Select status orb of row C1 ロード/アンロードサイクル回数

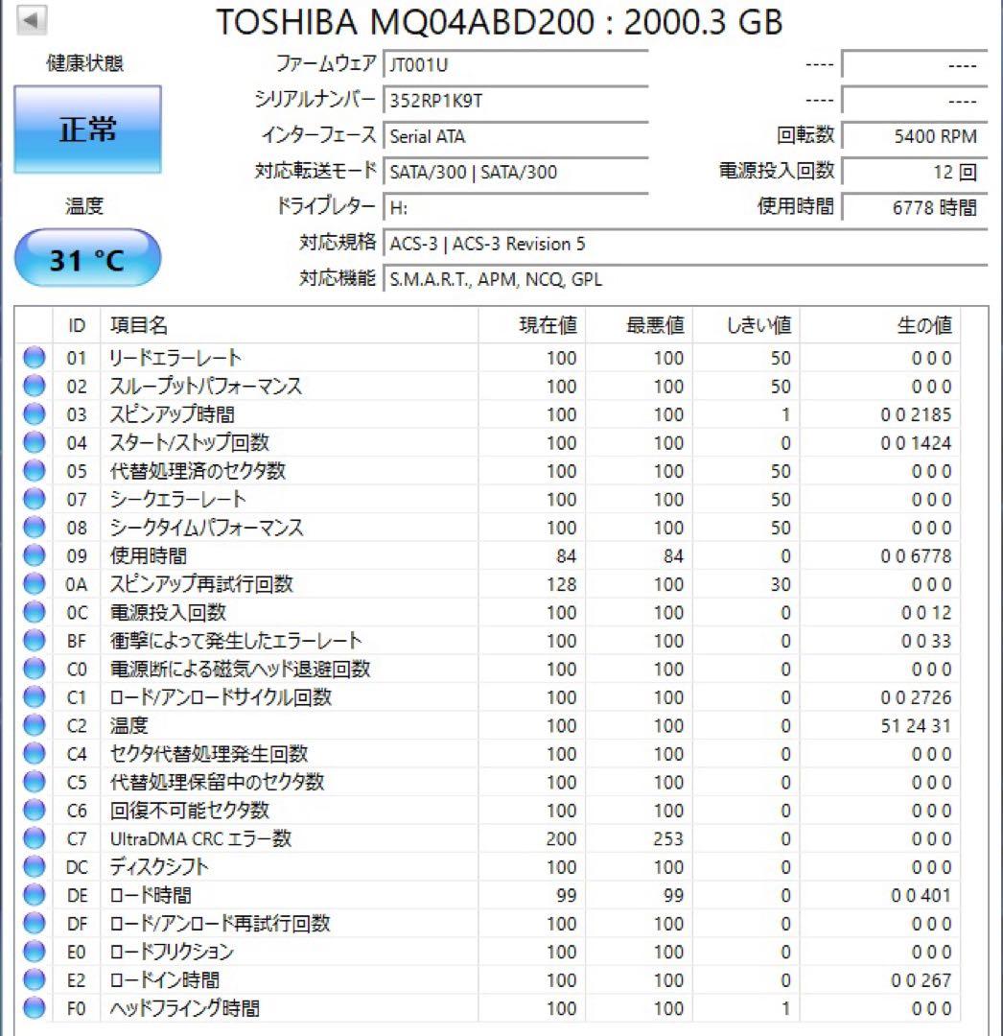coord(35,697)
